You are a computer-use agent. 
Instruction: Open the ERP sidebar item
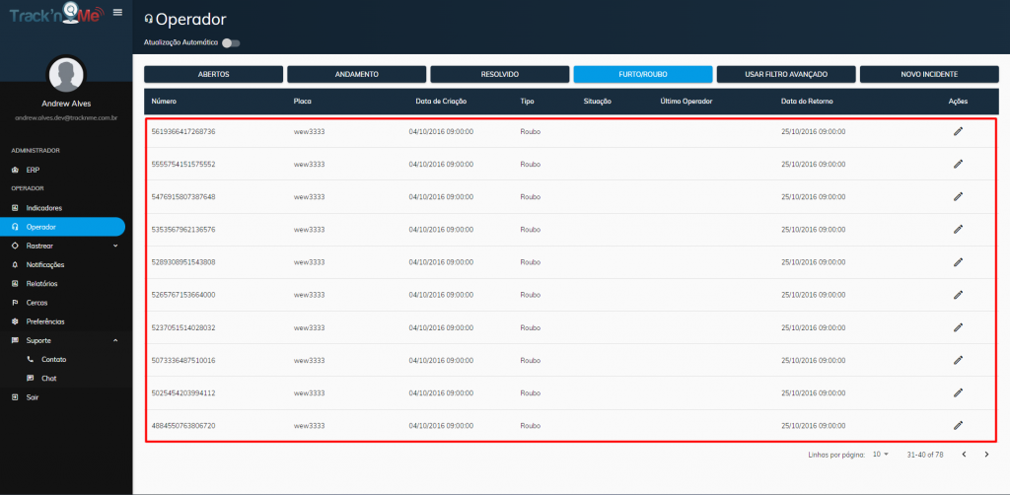(x=62, y=170)
